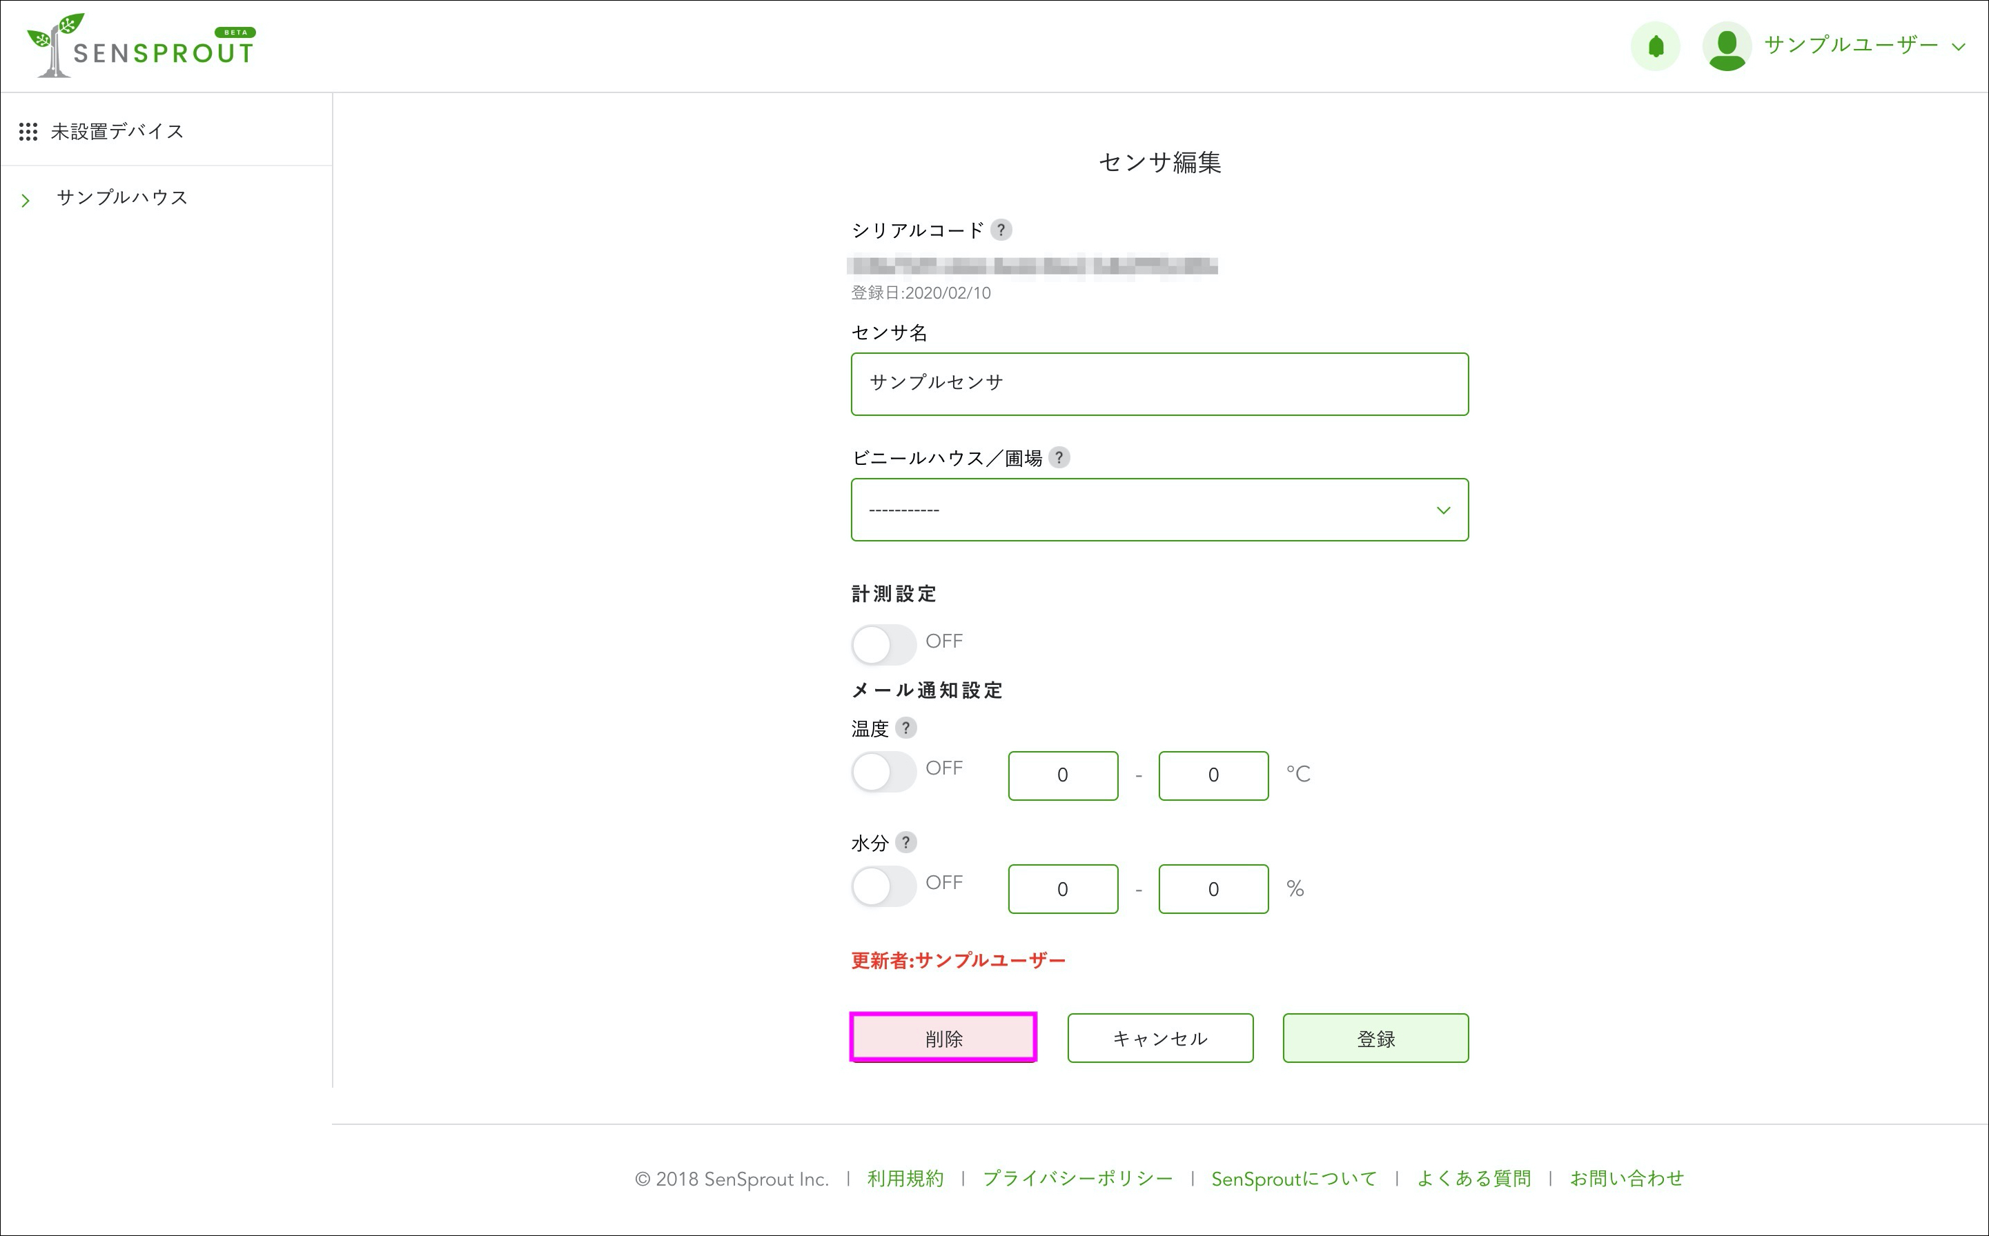Image resolution: width=1989 pixels, height=1236 pixels.
Task: Open the お問い合わせ link
Action: pyautogui.click(x=1627, y=1178)
